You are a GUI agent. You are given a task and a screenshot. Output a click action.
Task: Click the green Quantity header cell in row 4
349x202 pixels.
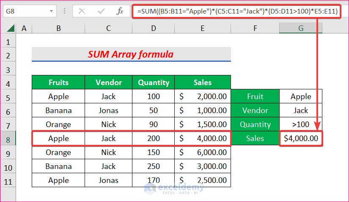click(153, 83)
